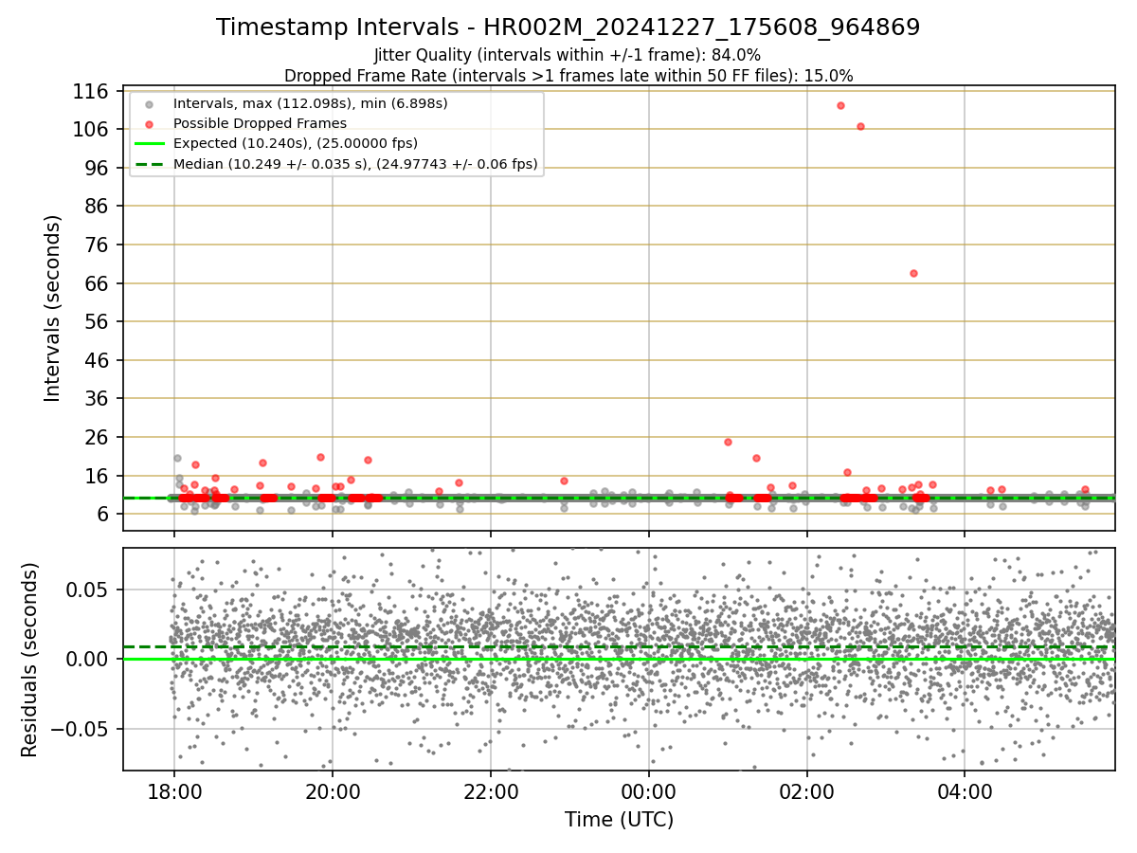Screen dimensions: 1137x853
Task: Click the y-axis tick label 16
Action: point(95,476)
